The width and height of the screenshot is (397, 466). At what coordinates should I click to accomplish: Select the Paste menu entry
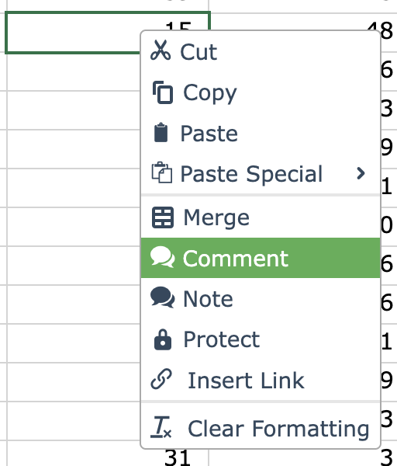[x=261, y=133]
